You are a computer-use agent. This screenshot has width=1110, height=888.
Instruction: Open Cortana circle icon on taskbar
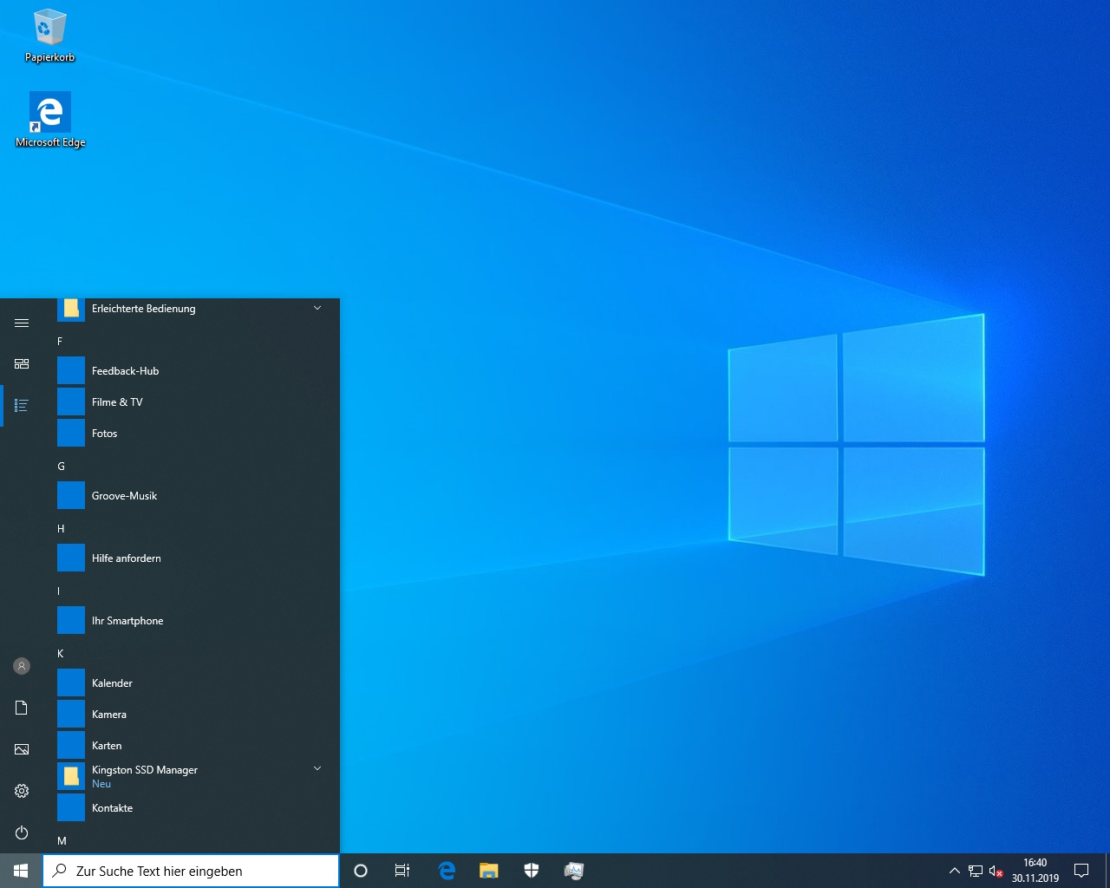point(361,871)
